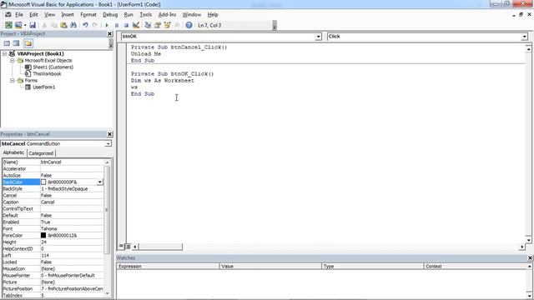Open the Debug menu
534x300 pixels.
(110, 15)
